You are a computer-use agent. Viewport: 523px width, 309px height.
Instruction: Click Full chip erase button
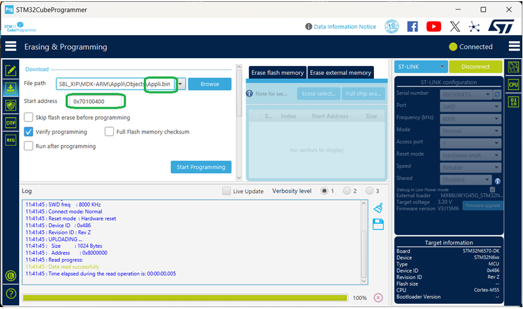pos(363,94)
